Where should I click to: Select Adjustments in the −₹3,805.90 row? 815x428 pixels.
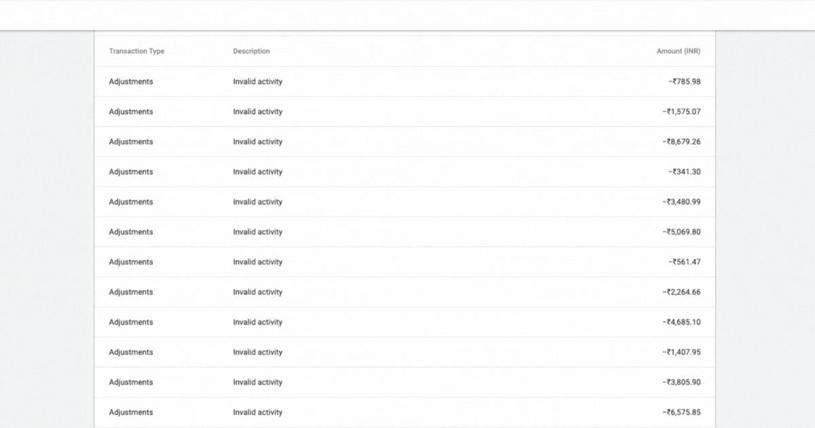pyautogui.click(x=131, y=382)
